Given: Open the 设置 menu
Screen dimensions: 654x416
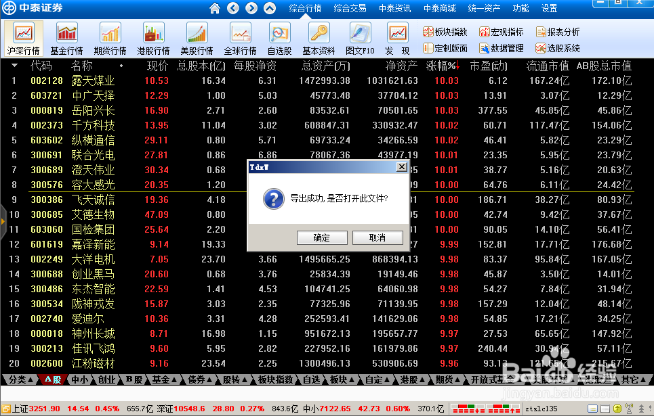Looking at the screenshot, I should pyautogui.click(x=550, y=8).
